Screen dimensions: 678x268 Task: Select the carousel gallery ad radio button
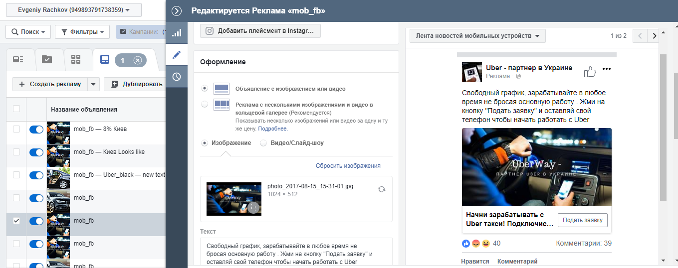click(x=205, y=104)
